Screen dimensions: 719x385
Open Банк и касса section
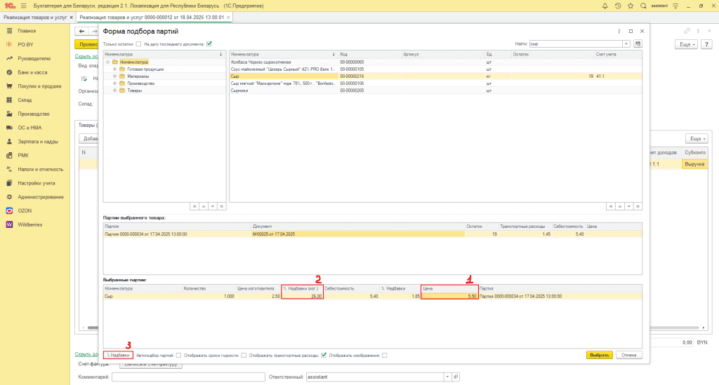pyautogui.click(x=32, y=72)
